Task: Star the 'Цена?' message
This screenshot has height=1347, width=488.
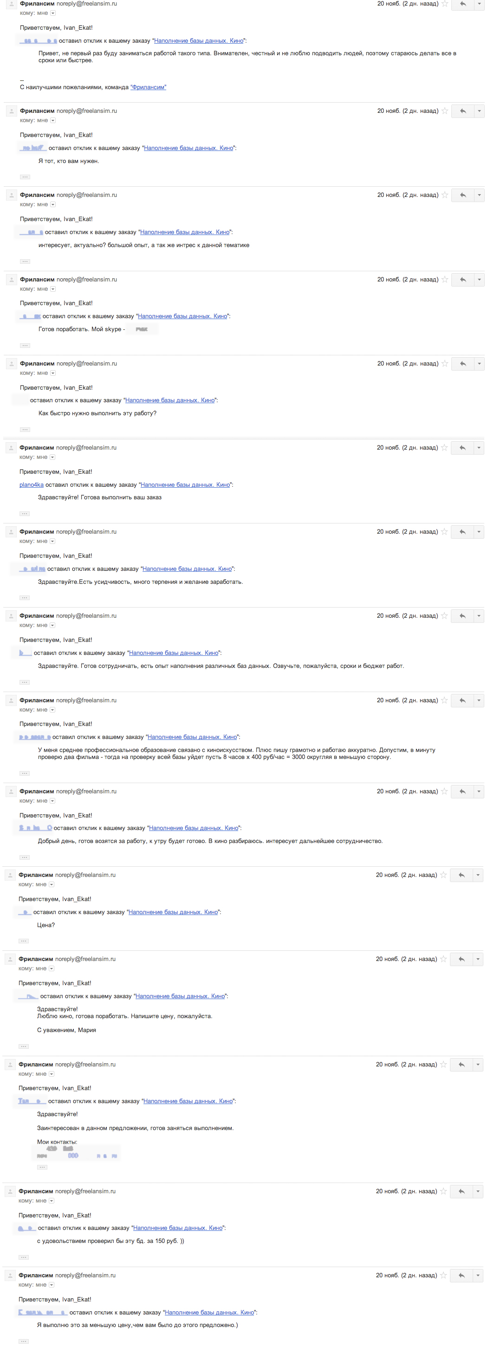Action: 443,876
